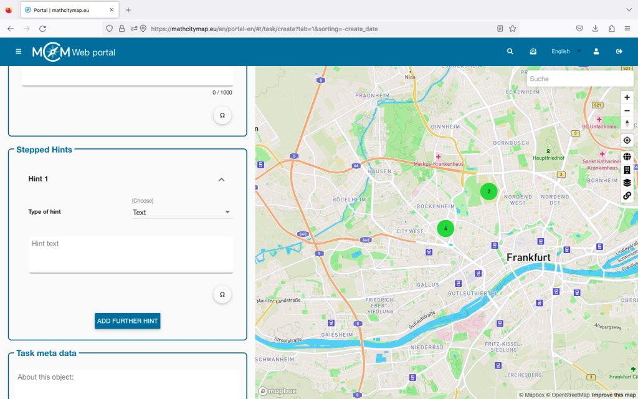Toggle the building view on map
Viewport: 638px width, 399px height.
coord(627,170)
